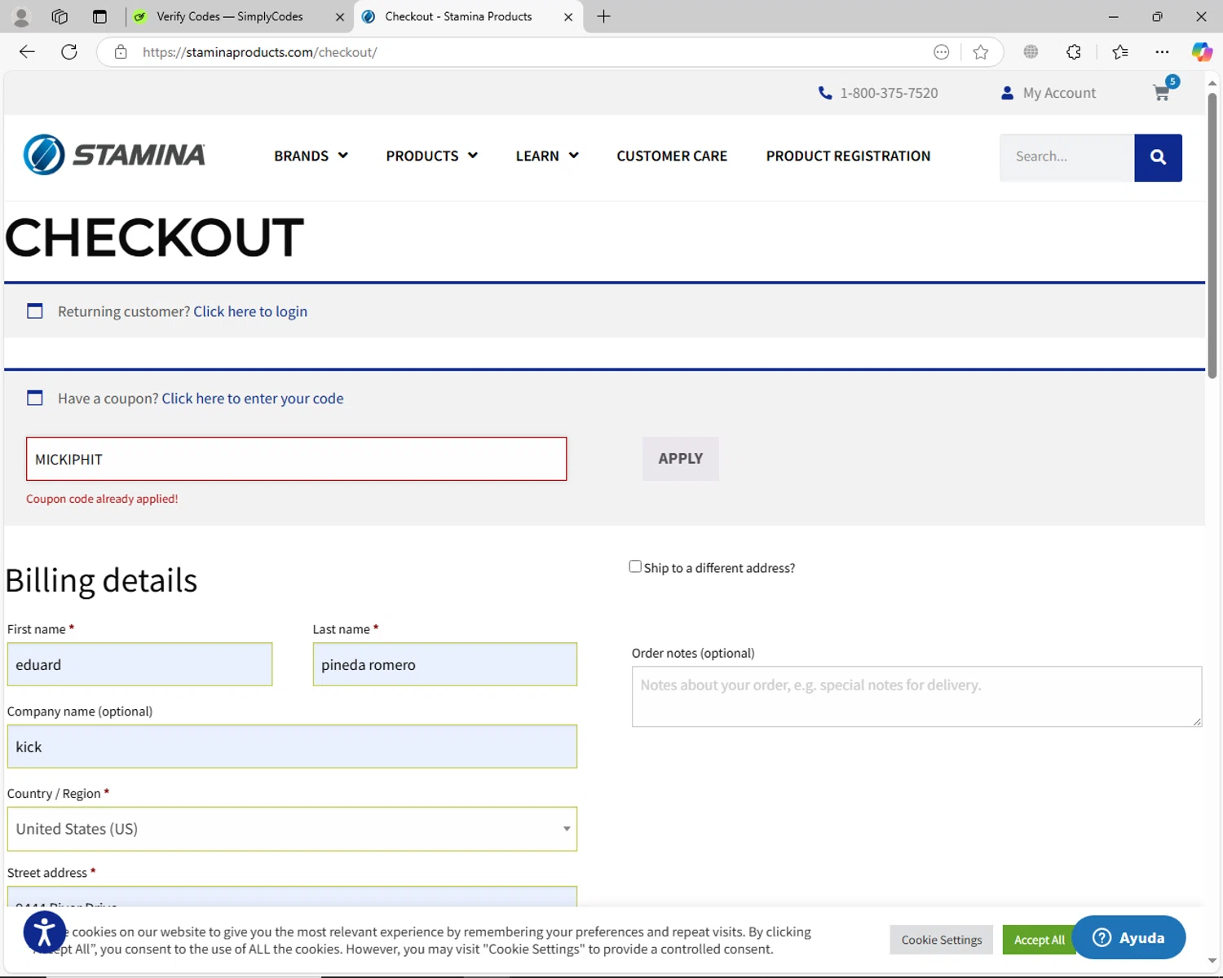Add this page to favorites star
This screenshot has width=1223, height=978.
pyautogui.click(x=981, y=52)
